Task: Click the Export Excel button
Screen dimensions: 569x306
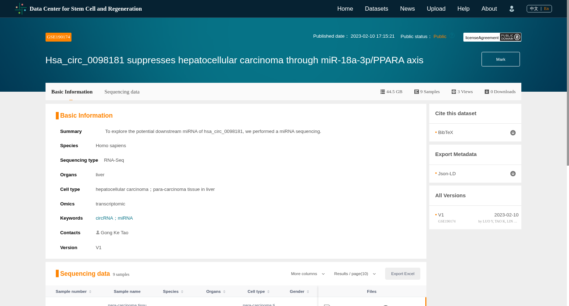Action: 403,274
